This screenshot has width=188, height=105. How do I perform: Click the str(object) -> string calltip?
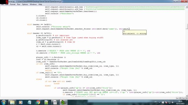[x=135, y=32]
